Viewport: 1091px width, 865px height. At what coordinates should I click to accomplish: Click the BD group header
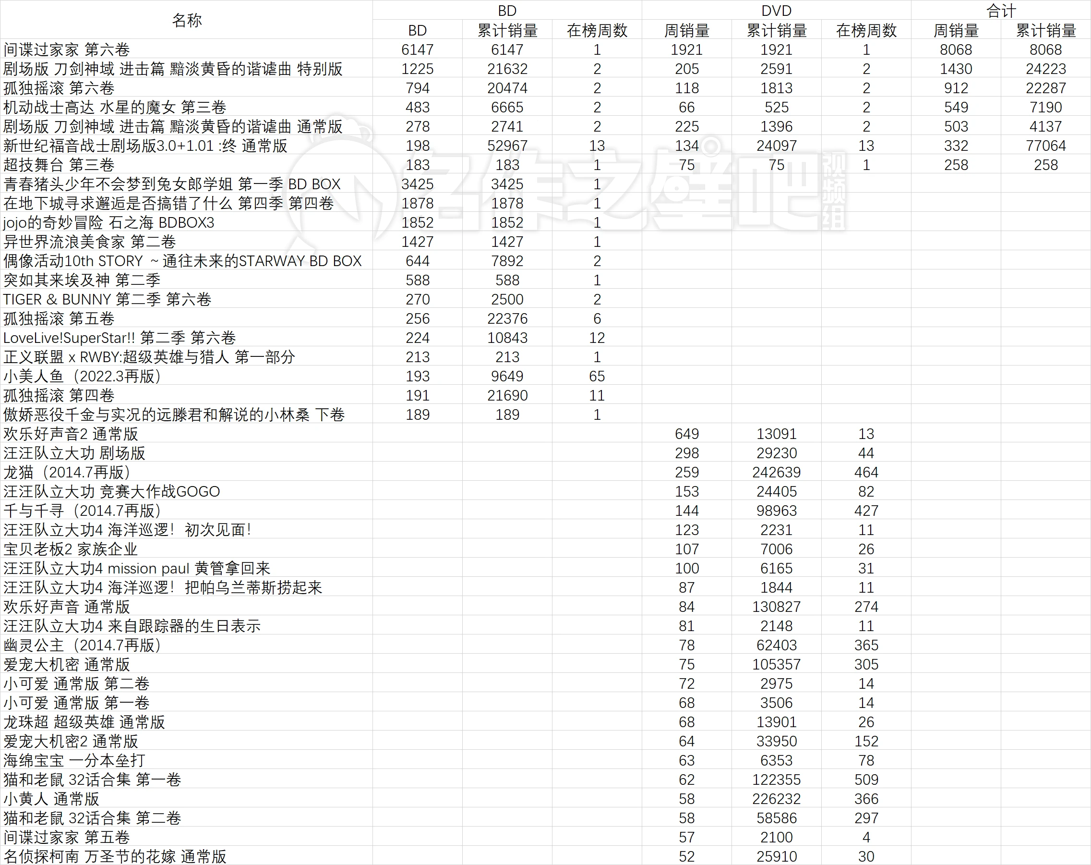(507, 11)
